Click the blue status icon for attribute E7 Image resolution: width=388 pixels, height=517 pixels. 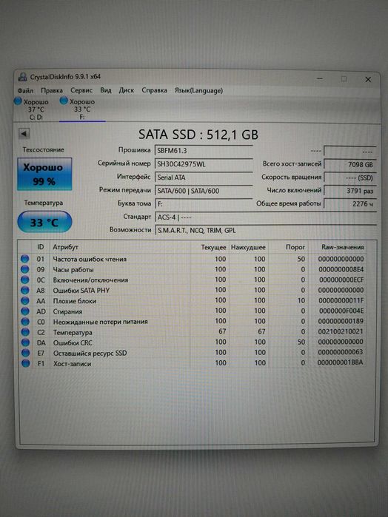pos(24,353)
